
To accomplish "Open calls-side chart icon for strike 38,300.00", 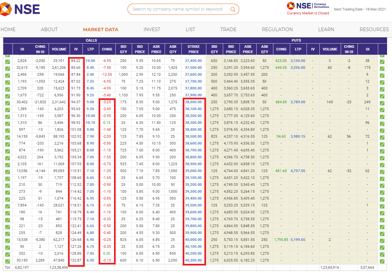I will (8, 124).
